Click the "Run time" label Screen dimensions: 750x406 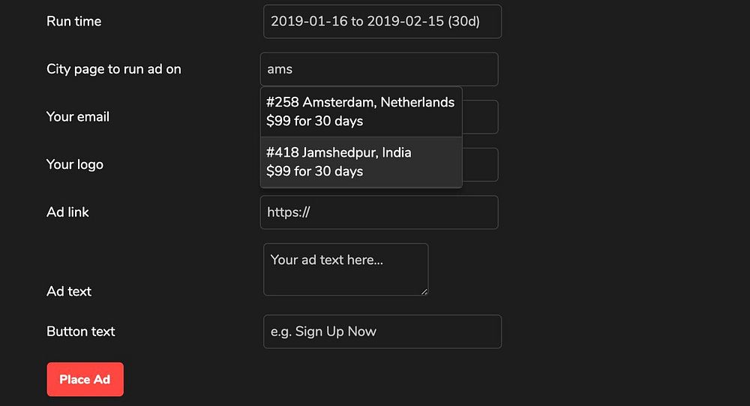[73, 22]
